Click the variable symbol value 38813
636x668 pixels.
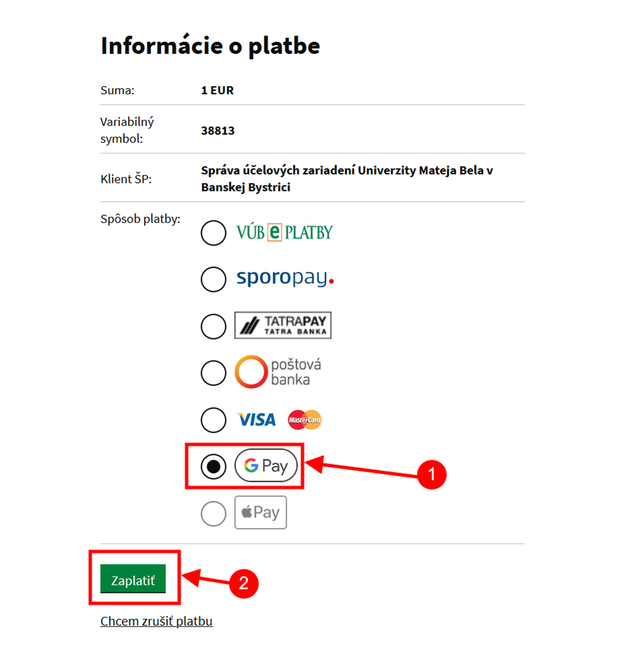point(217,131)
